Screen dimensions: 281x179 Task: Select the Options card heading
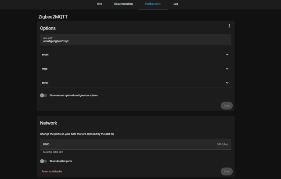[48, 28]
